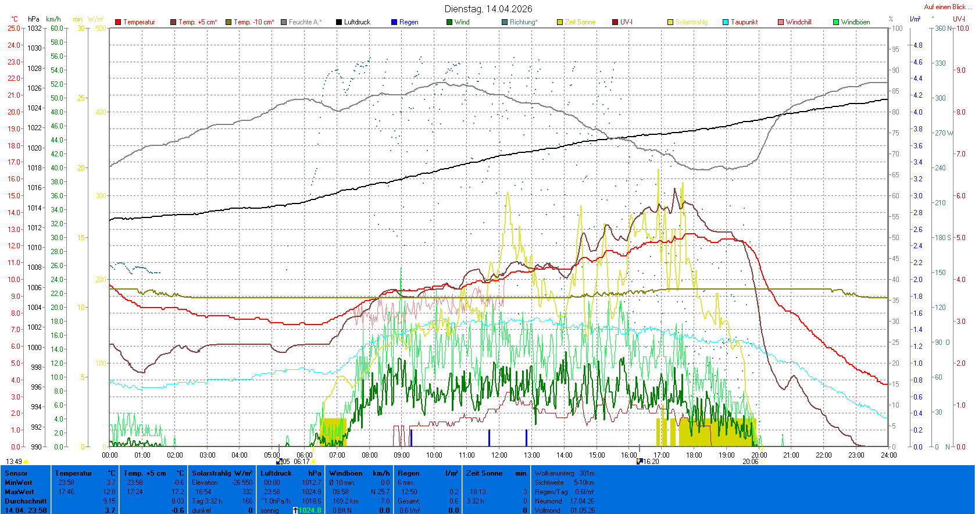Click the Zeit Sonne legend label
Screen dimensions: 975x514
tap(580, 22)
